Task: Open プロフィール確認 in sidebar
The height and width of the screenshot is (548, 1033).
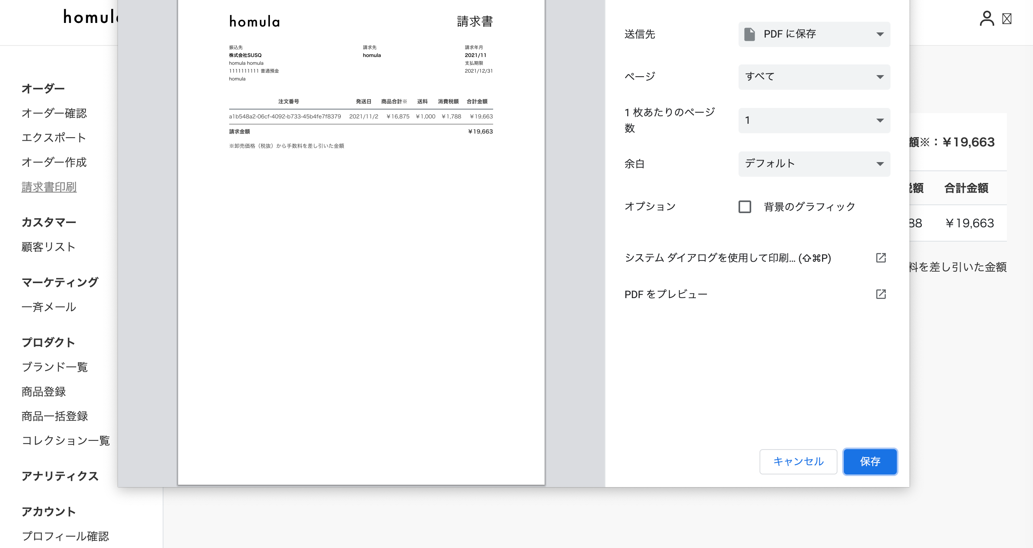Action: coord(65,536)
